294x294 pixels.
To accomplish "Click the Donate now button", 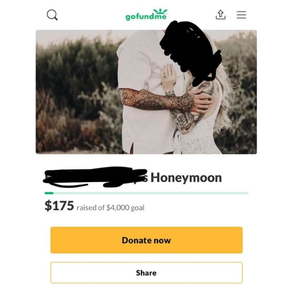I will pos(147,240).
